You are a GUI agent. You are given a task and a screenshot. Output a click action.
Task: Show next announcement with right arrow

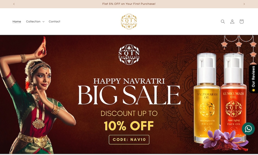click(244, 4)
